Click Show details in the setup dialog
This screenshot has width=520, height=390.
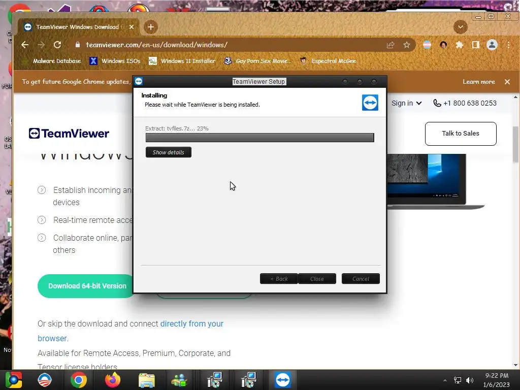(x=169, y=152)
